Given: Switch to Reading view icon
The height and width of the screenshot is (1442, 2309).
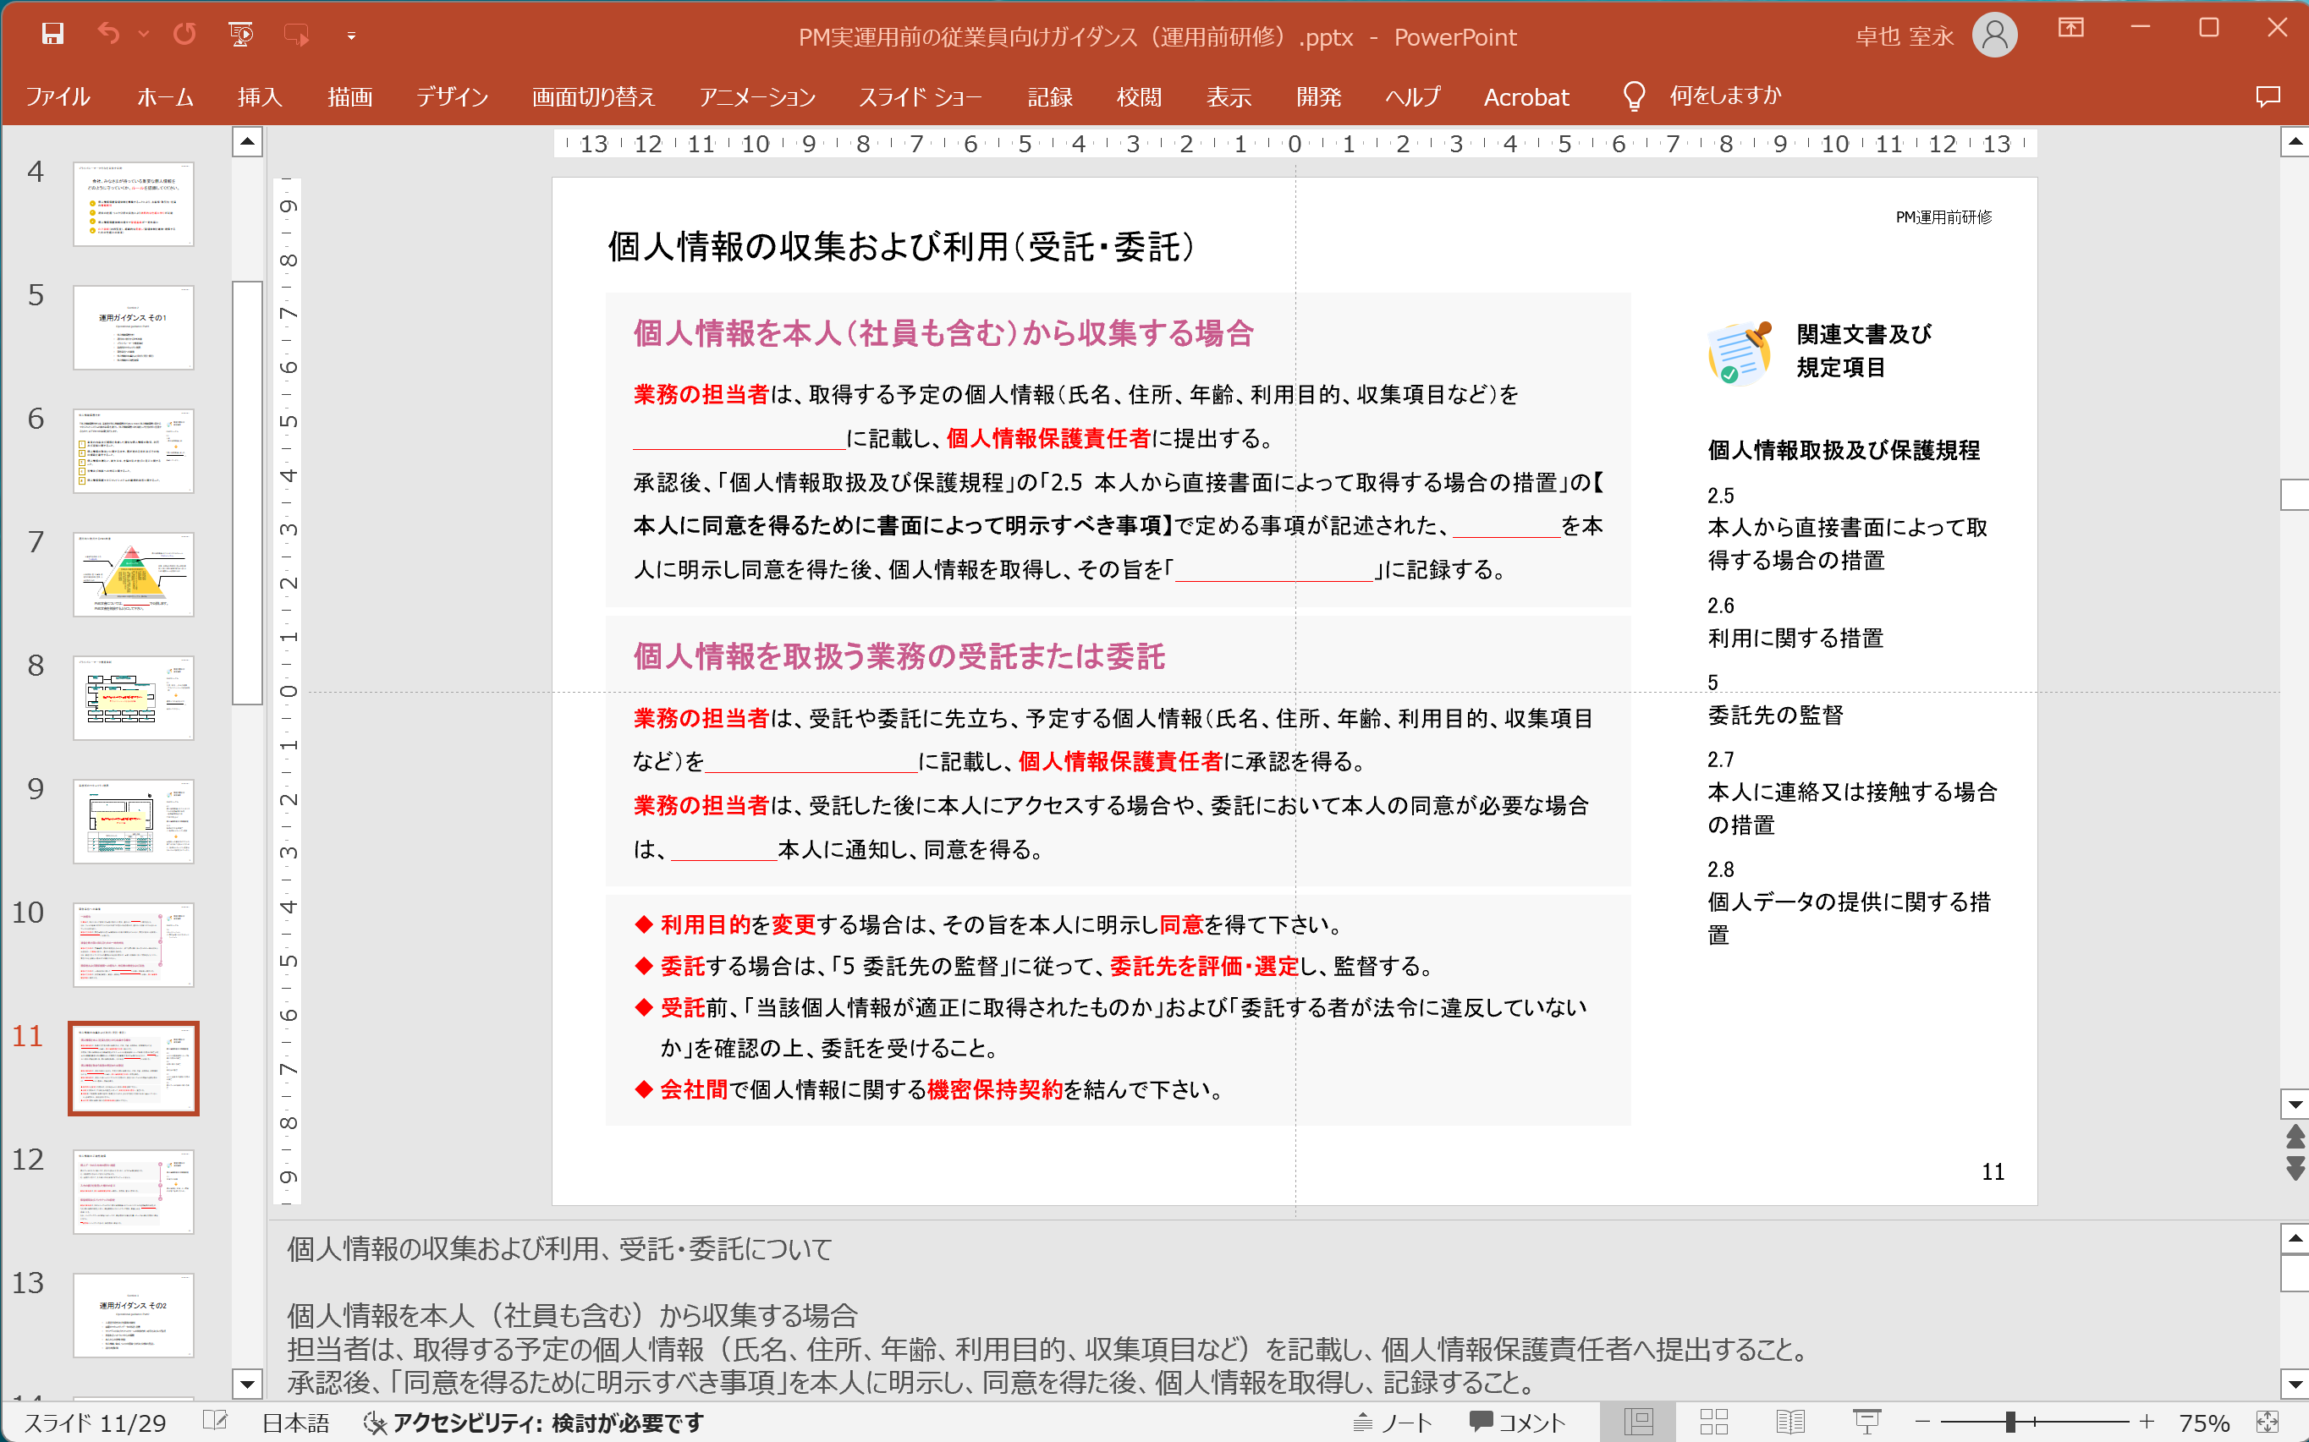Looking at the screenshot, I should pyautogui.click(x=1790, y=1422).
